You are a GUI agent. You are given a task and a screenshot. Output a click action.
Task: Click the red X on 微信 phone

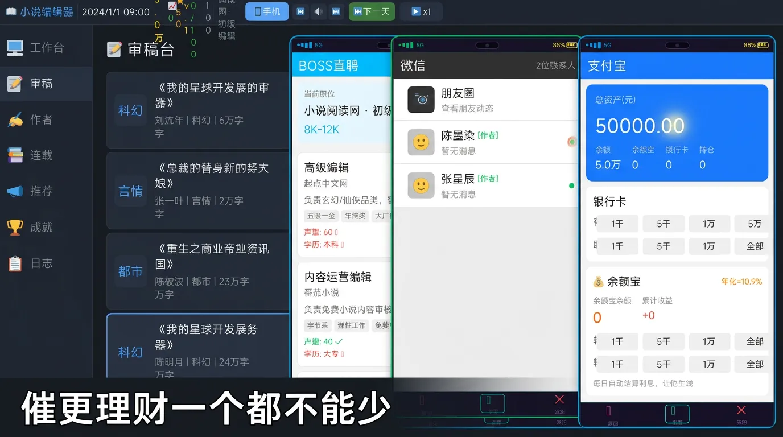(x=560, y=399)
